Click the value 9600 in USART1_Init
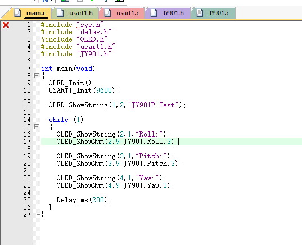This screenshot has height=245, width=302. coord(104,90)
